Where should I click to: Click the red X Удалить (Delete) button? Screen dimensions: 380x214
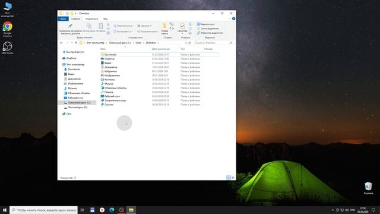click(x=144, y=26)
